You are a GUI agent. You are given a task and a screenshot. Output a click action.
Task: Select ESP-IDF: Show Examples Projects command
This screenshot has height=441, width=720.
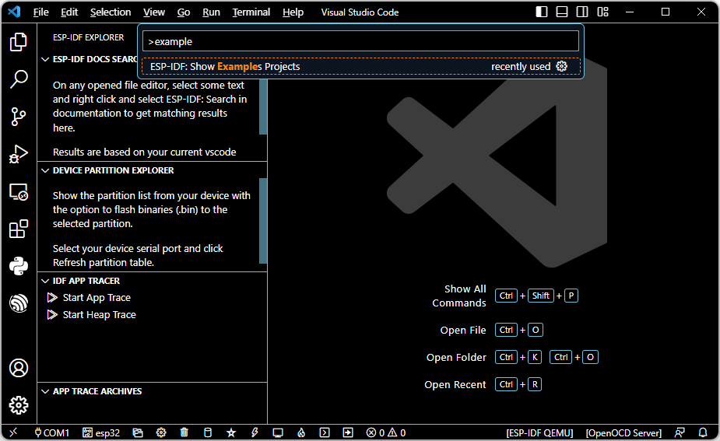click(x=361, y=67)
